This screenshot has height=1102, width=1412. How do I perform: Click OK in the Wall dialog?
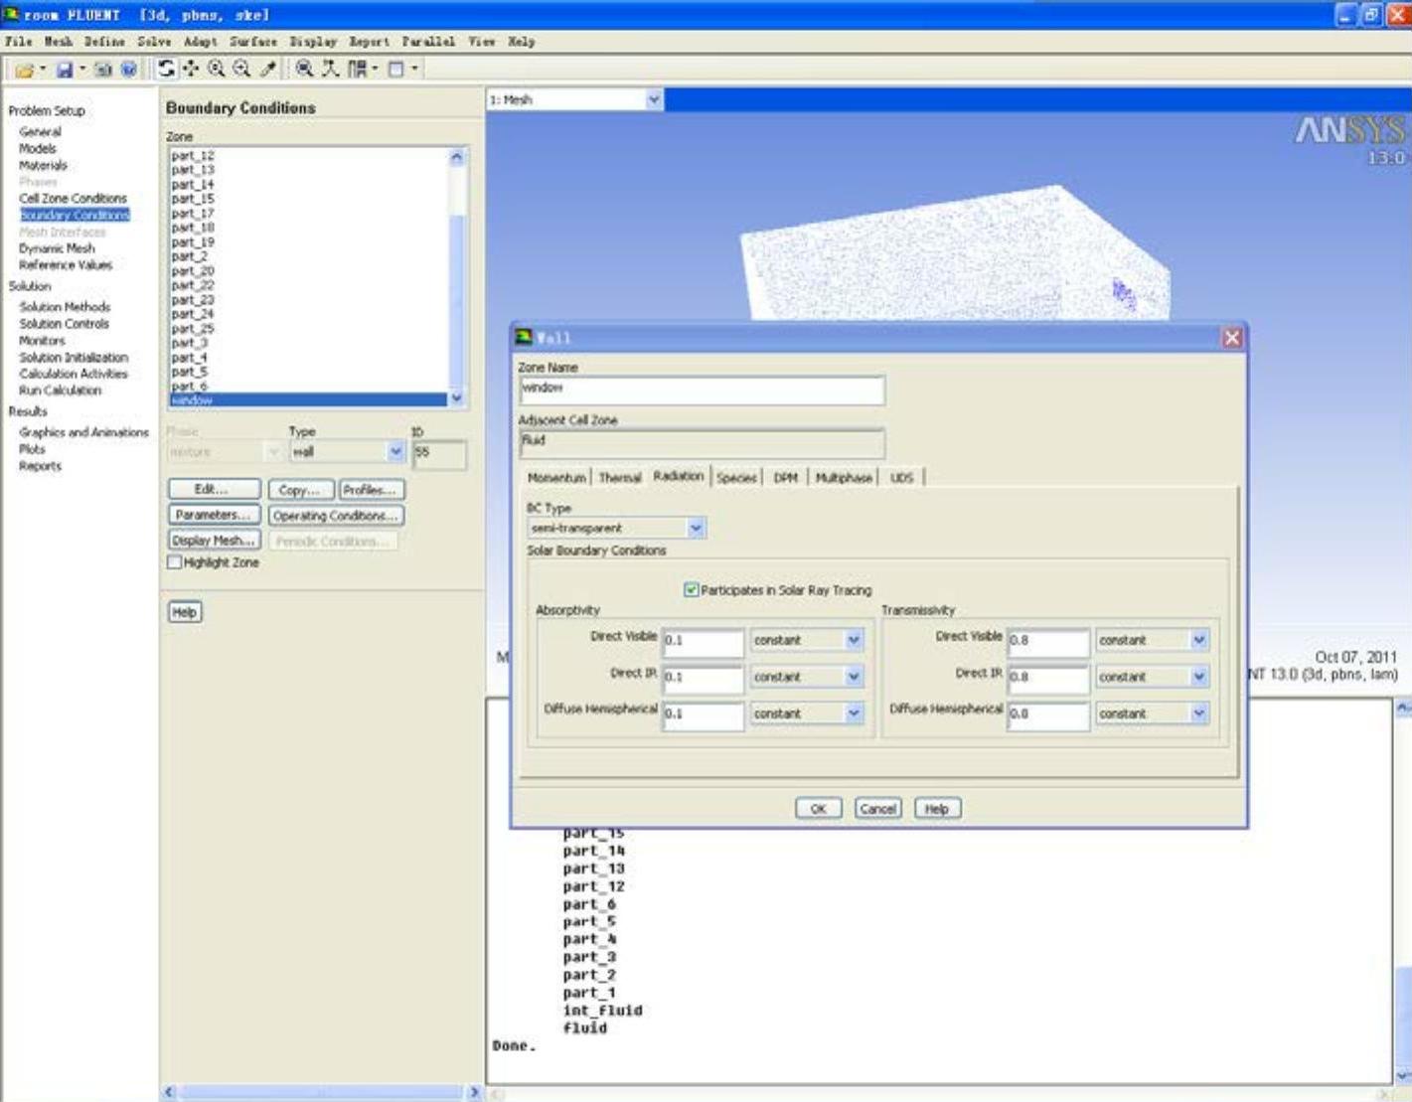[x=818, y=809]
